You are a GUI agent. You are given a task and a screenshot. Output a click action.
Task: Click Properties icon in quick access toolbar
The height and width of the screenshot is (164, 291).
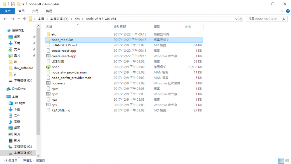(13, 4)
